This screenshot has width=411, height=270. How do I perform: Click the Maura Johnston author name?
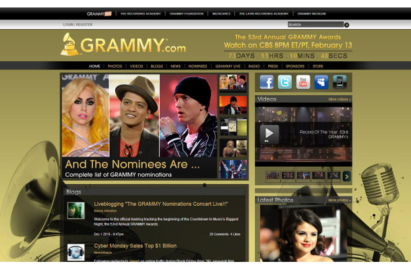click(105, 211)
